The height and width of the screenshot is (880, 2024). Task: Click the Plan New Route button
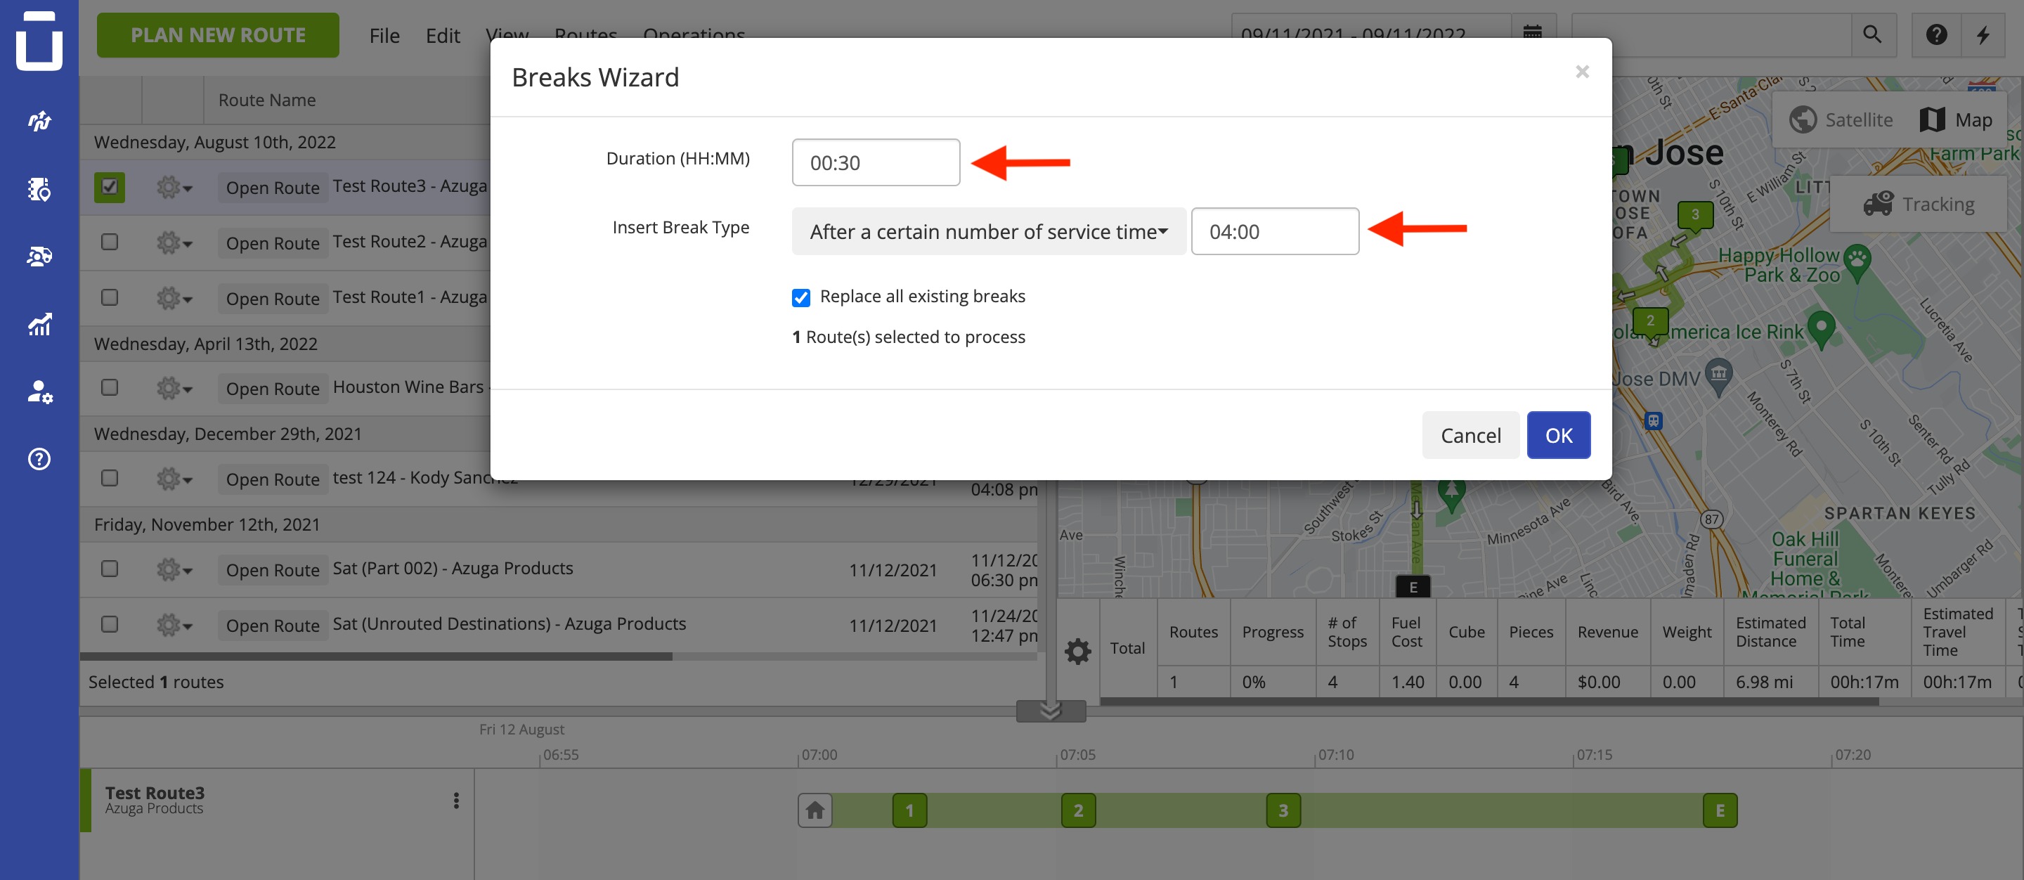click(x=218, y=34)
